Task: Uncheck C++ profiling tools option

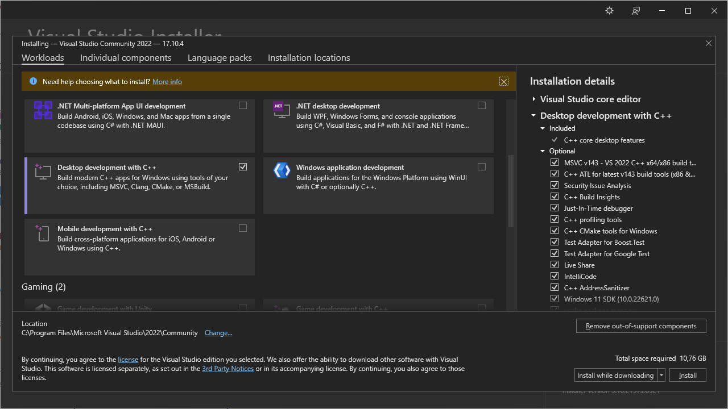Action: click(555, 219)
